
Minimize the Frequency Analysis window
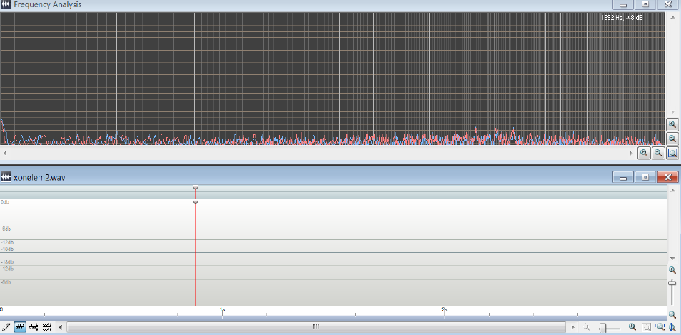coord(622,4)
